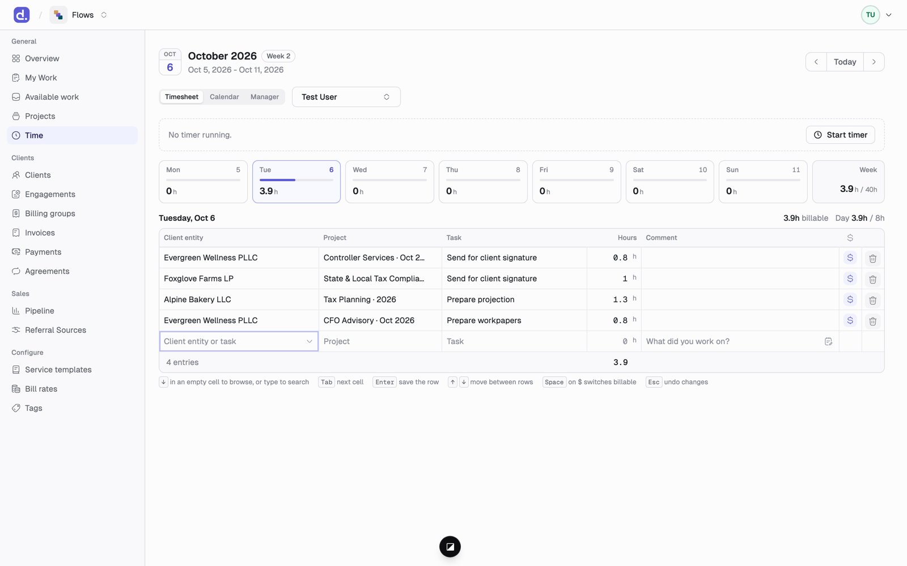
Task: Delete the Alpine Bakery LLC entry
Action: click(872, 300)
